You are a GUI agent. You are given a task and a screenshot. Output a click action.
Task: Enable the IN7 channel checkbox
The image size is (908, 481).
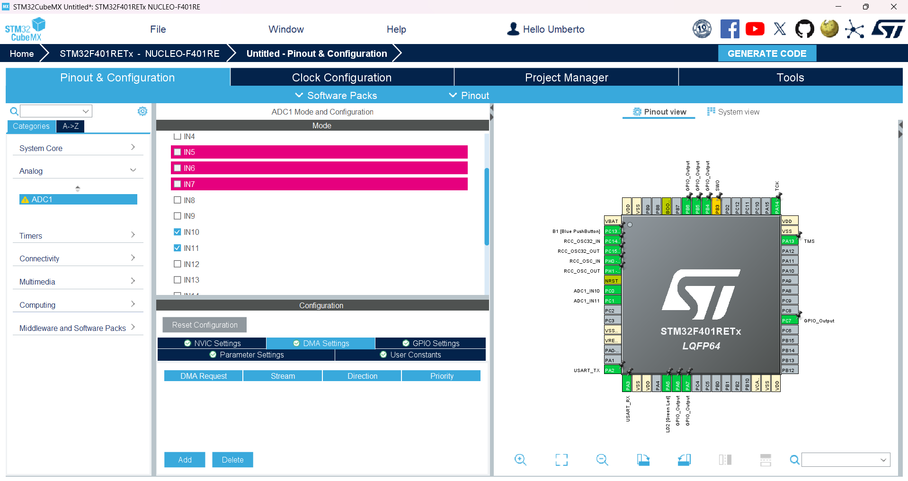178,184
